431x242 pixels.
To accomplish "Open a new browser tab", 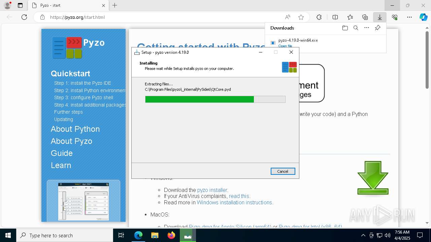I will 115,5.
